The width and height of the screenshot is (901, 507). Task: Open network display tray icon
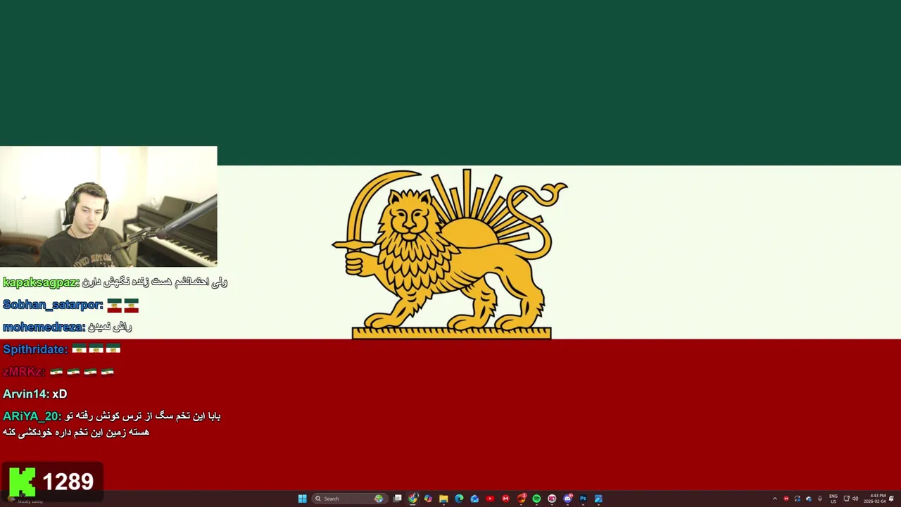(846, 499)
